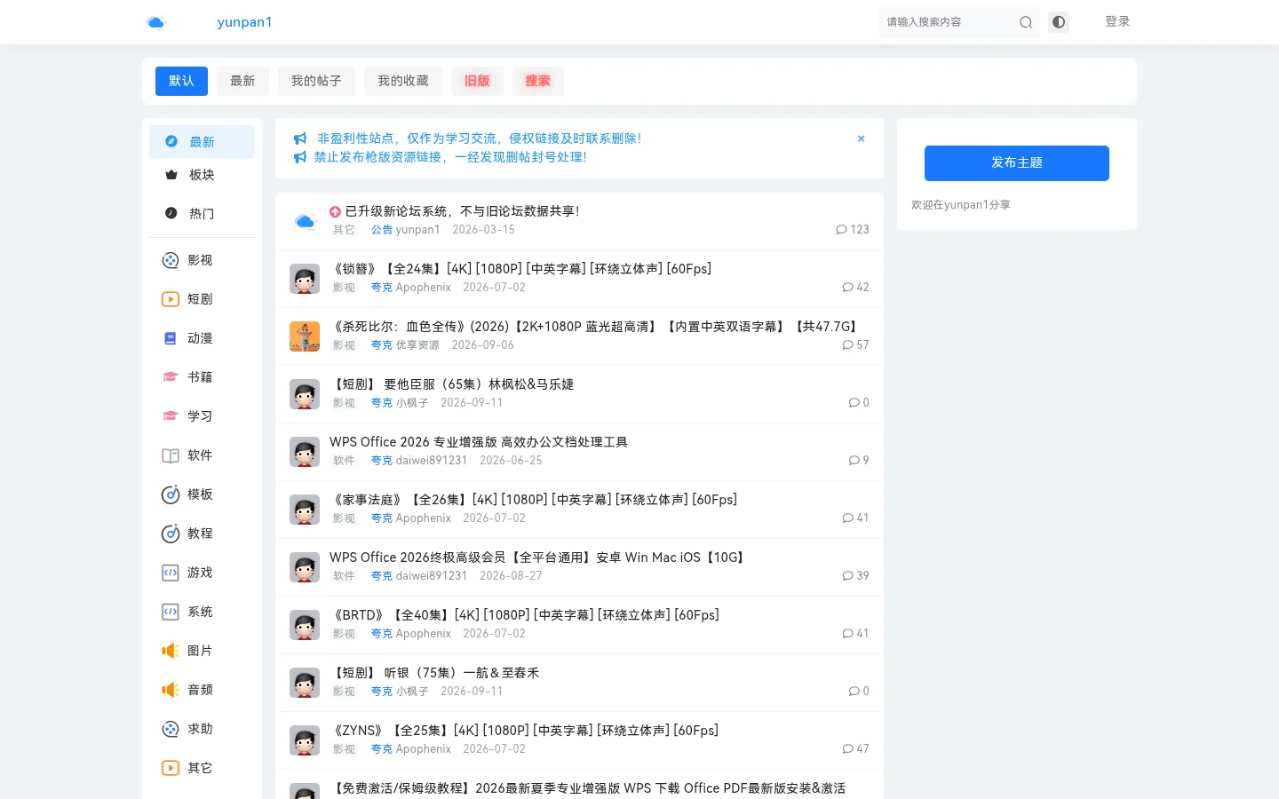Open the 《杀死比尔:血色全传》 post
This screenshot has width=1279, height=799.
click(595, 327)
